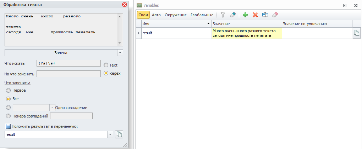
Task: Click inside the source text area
Action: [61, 29]
